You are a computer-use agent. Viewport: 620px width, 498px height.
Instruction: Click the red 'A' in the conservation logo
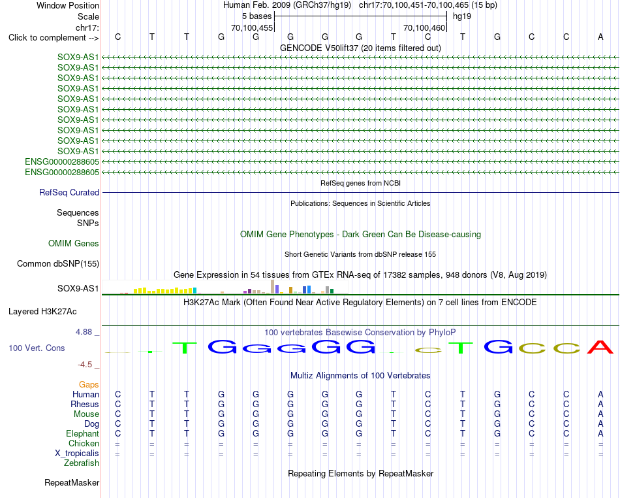coord(600,347)
